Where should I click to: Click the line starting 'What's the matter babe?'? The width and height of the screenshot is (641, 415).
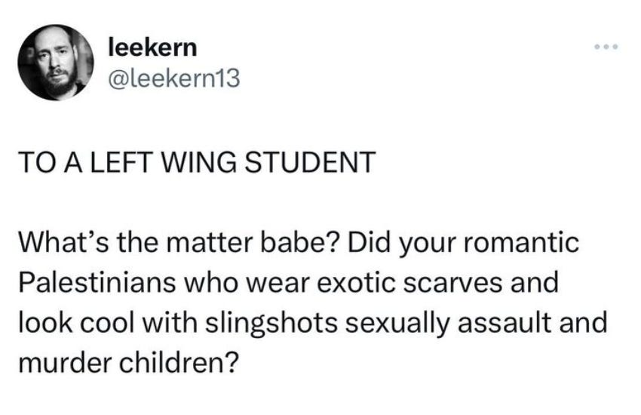[x=299, y=243]
